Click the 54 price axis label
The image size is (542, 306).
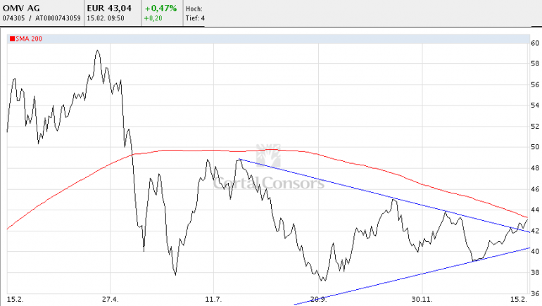[x=535, y=106]
